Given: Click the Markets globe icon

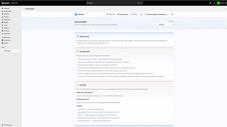Looking at the screenshot, I should (x=2, y=28).
